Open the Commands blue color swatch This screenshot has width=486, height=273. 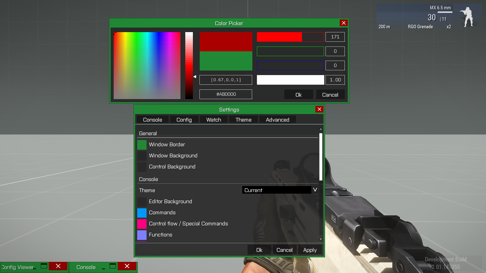[x=142, y=213]
